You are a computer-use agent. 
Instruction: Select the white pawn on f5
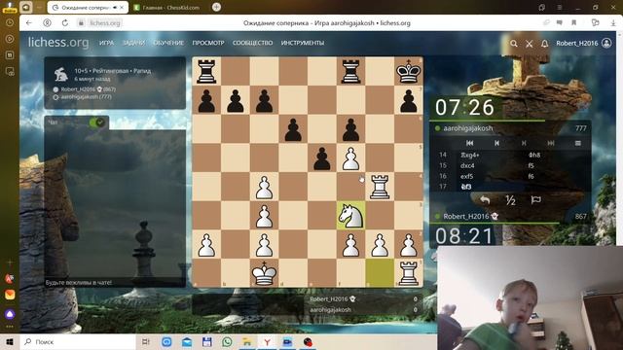[350, 157]
